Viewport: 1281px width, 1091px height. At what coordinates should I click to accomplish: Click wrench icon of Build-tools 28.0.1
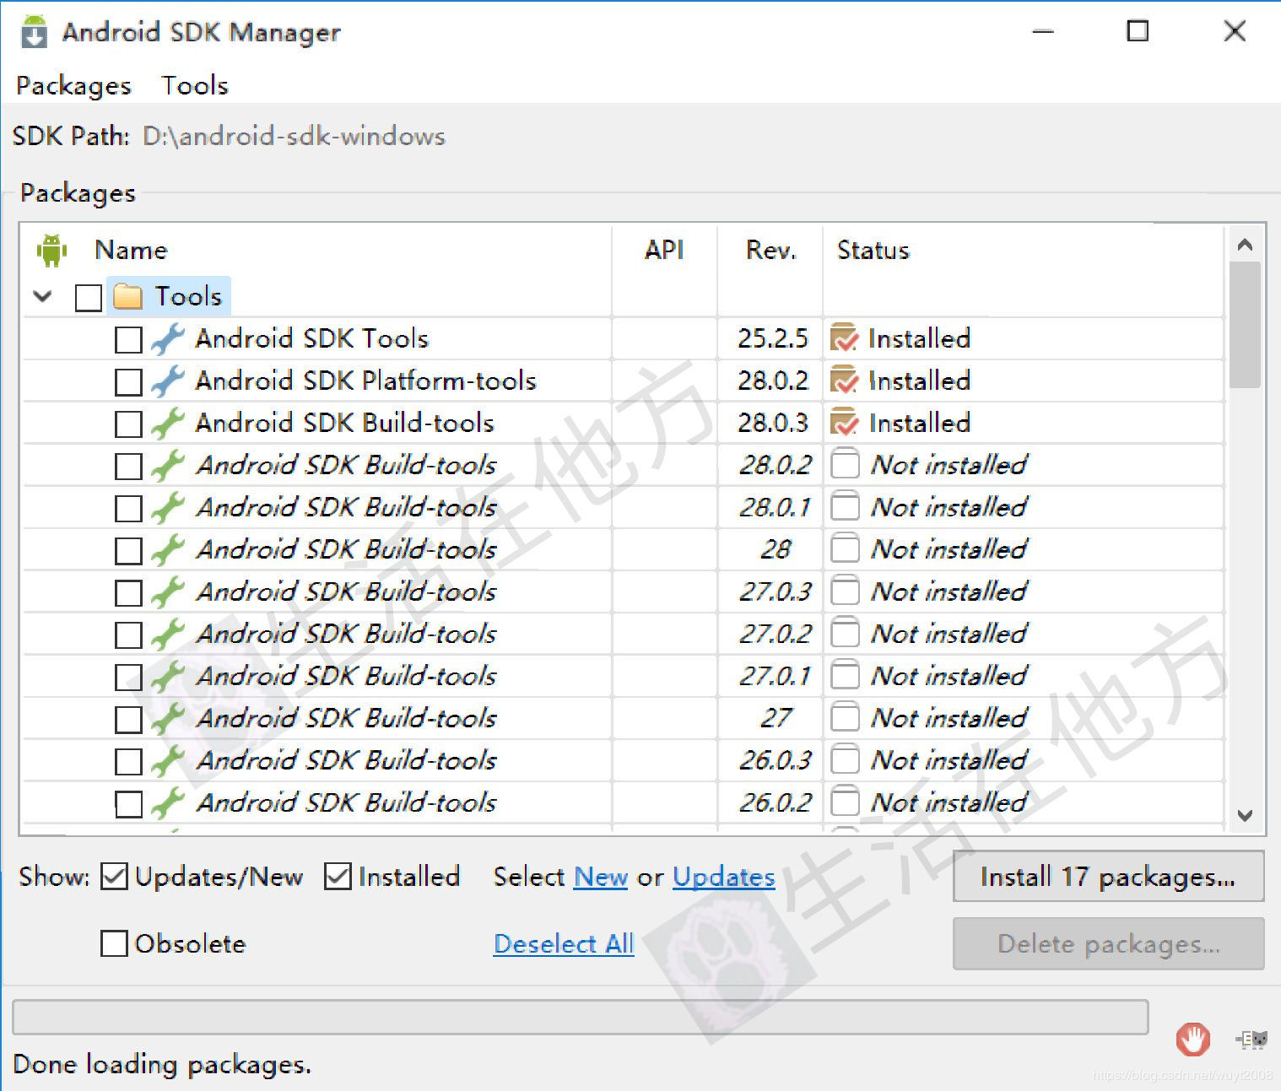click(x=167, y=507)
